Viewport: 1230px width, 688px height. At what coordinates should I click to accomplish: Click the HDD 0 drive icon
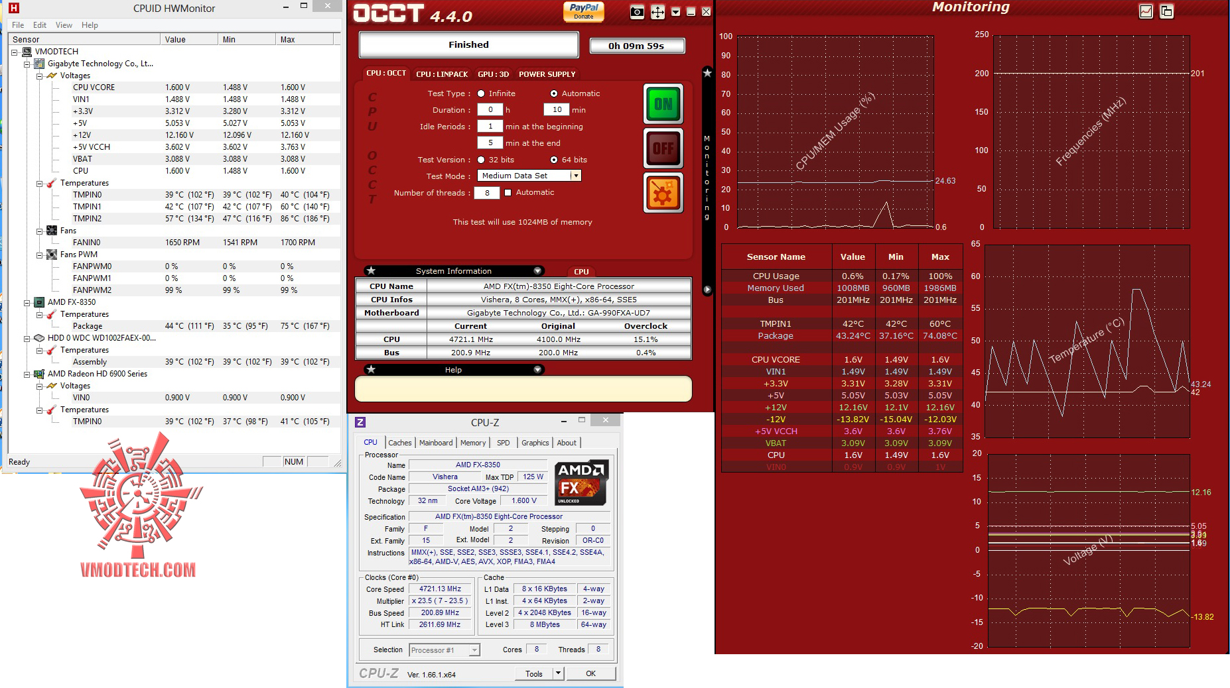(39, 338)
